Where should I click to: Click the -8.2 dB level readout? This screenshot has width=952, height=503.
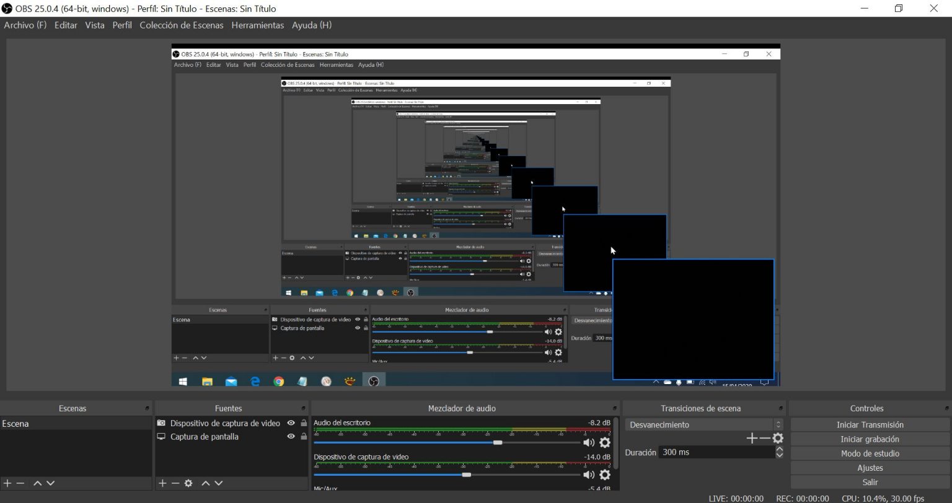point(599,422)
